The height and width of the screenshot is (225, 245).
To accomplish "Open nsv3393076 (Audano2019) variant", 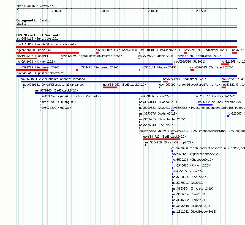I will [158, 113].
